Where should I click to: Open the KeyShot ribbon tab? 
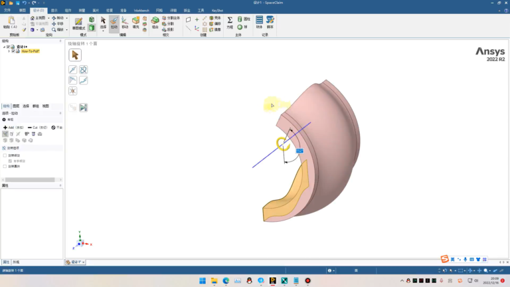tap(217, 11)
